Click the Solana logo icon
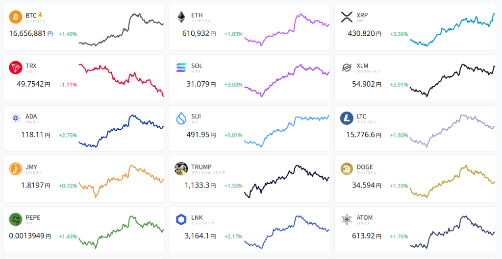This screenshot has width=502, height=259. 181,68
